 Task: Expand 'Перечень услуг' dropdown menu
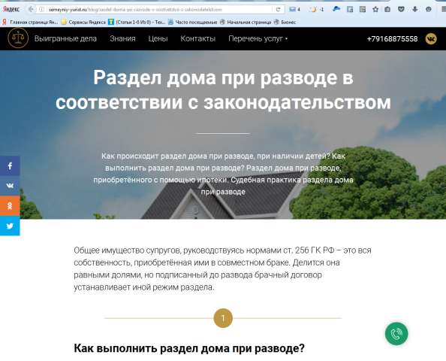[258, 38]
